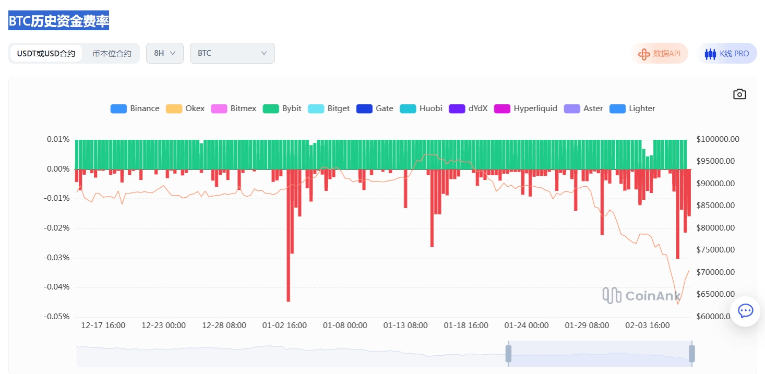Click the BTC历史资金费率 heading
Image resolution: width=765 pixels, height=374 pixels.
(x=59, y=21)
